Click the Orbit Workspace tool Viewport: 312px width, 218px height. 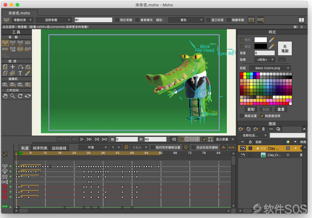click(28, 96)
